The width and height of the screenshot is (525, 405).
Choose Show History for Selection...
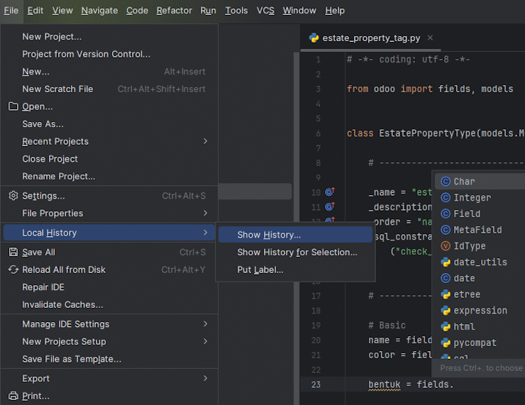[295, 252]
